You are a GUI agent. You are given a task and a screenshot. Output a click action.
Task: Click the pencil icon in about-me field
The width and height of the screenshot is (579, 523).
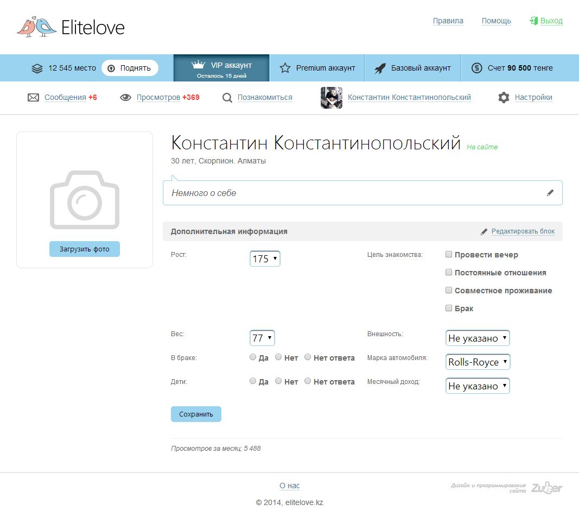click(x=550, y=193)
